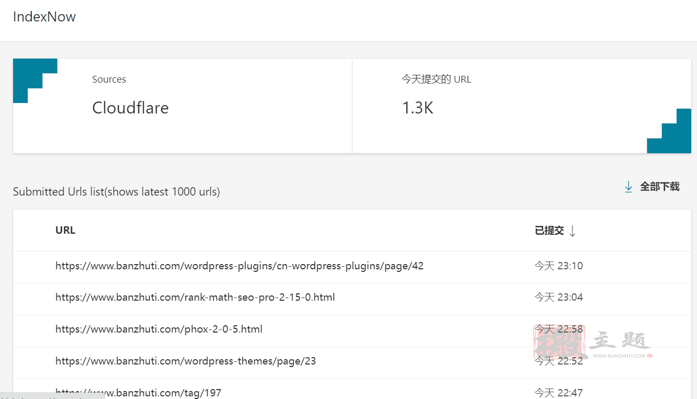The width and height of the screenshot is (697, 399).
Task: Click the download arrow icon
Action: [628, 187]
